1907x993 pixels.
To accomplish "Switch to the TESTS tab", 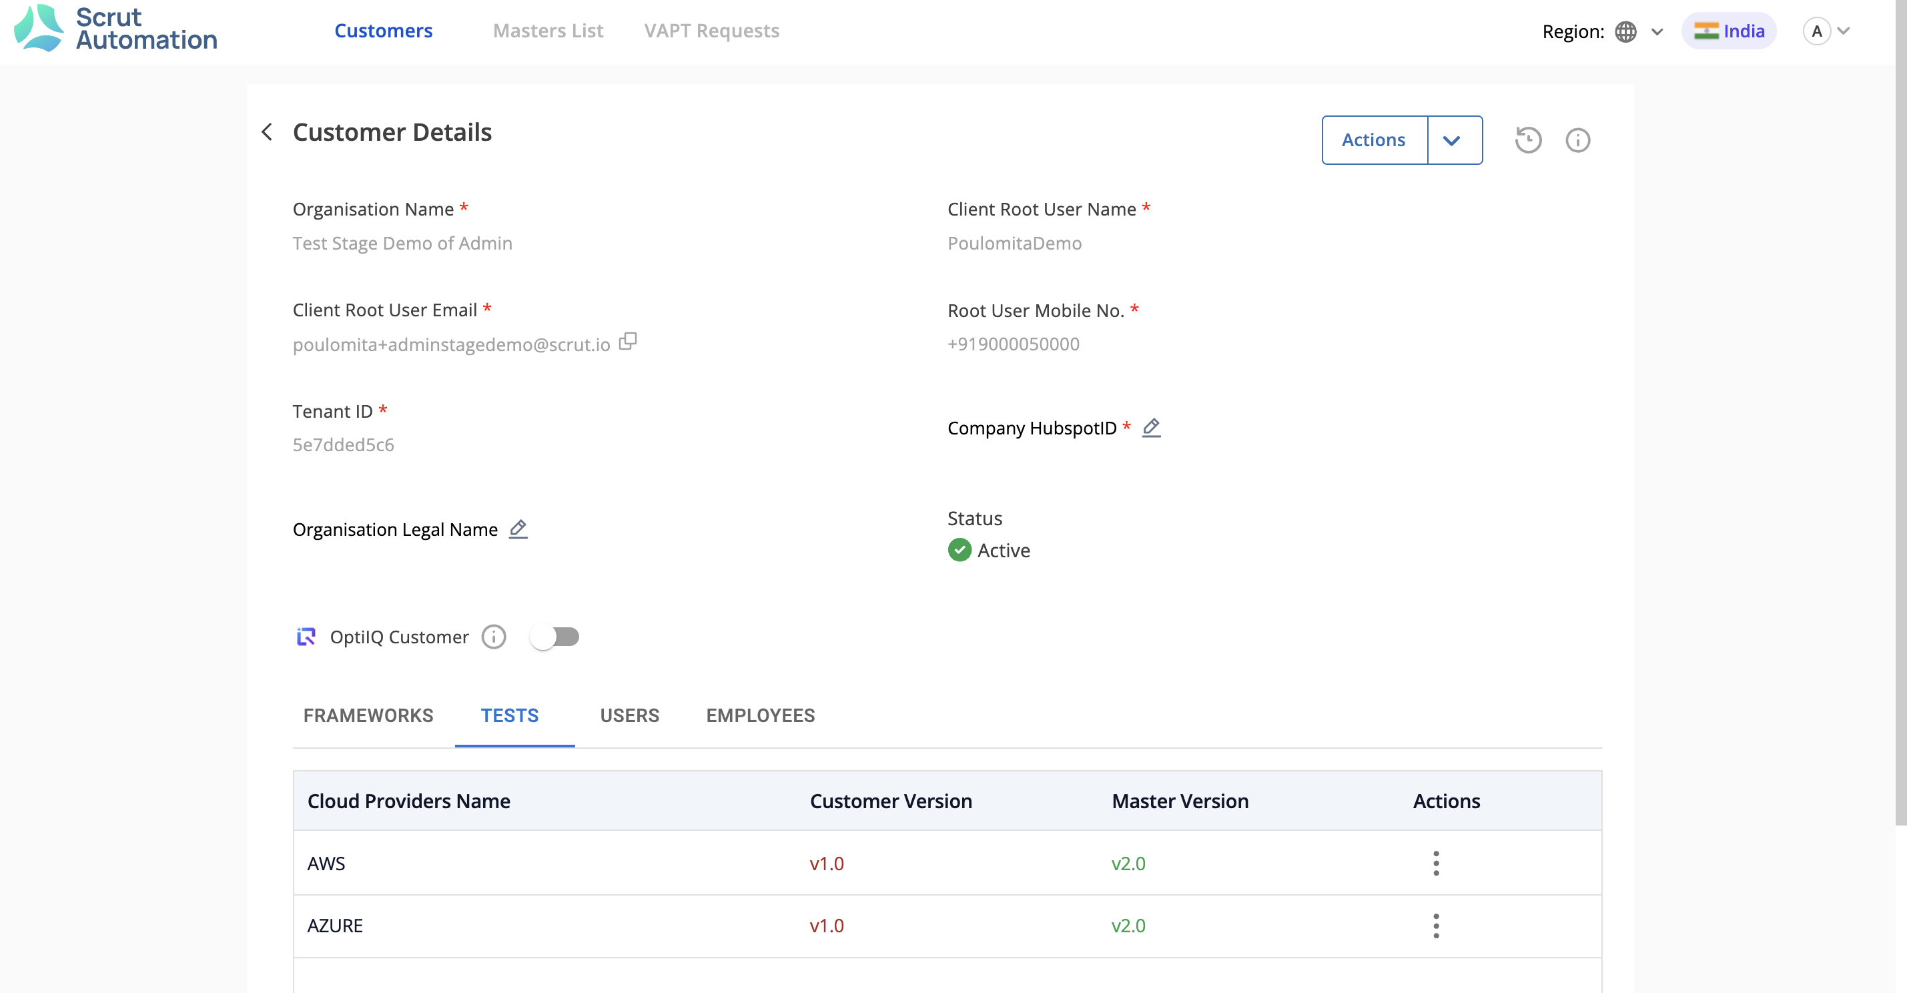I will pyautogui.click(x=510, y=715).
